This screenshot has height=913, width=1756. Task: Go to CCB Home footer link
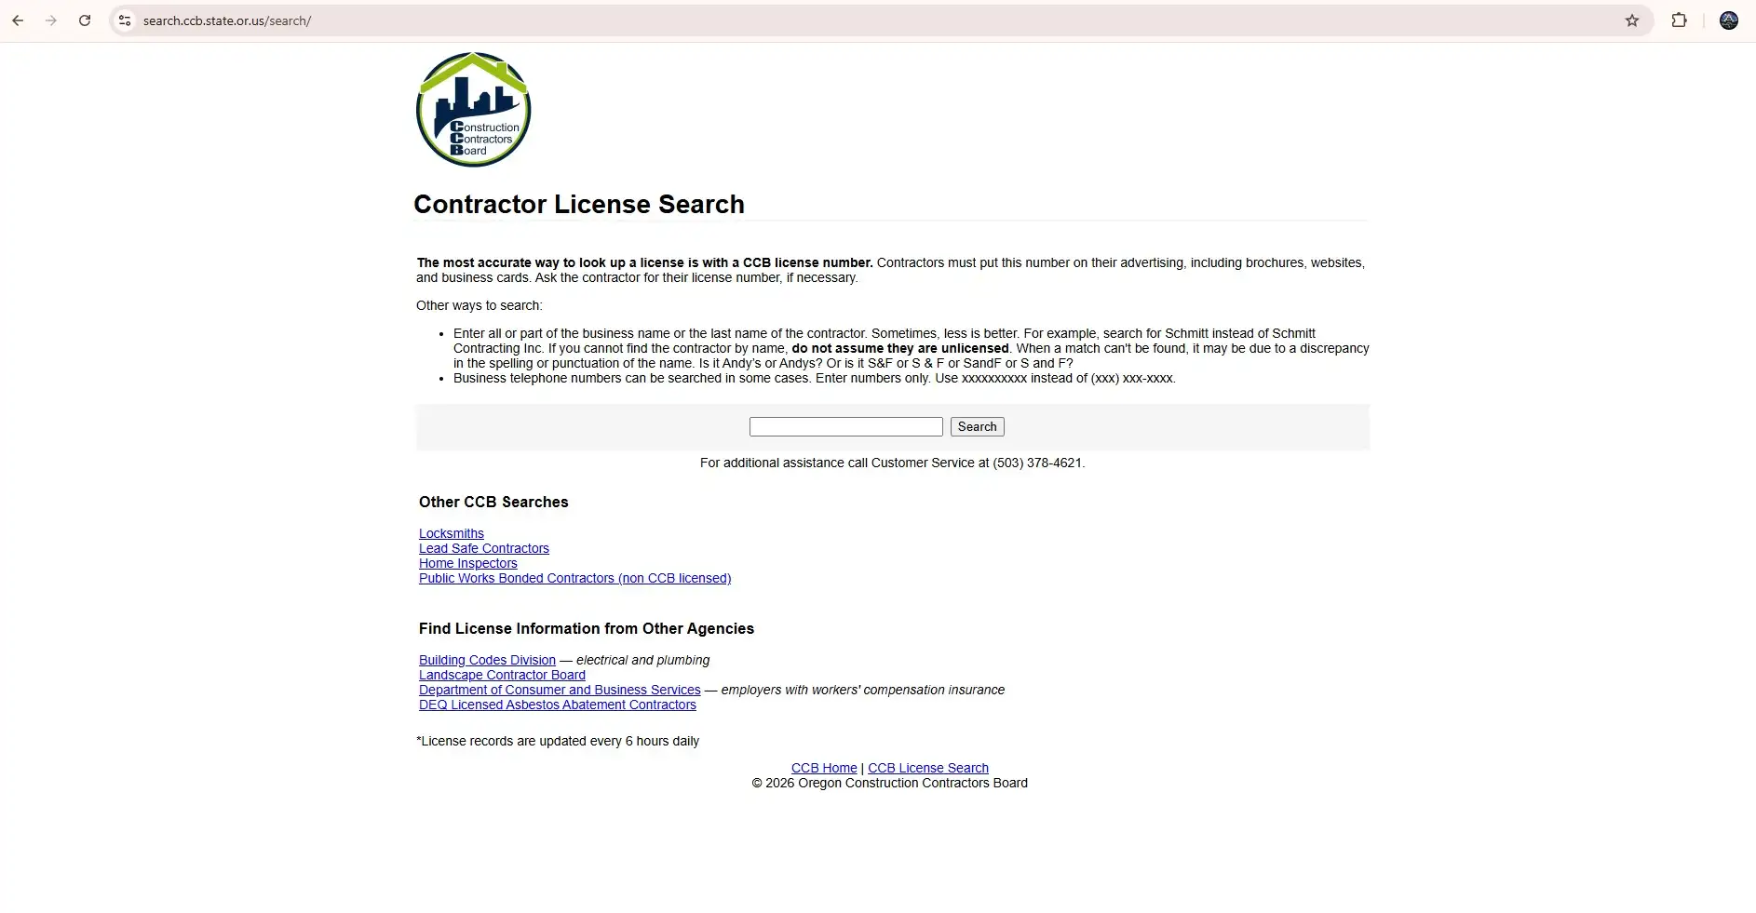824,768
